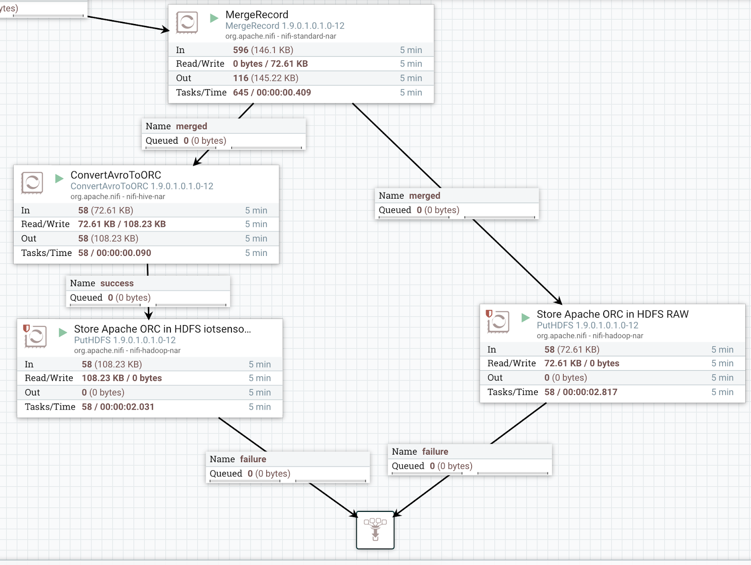Image resolution: width=751 pixels, height=565 pixels.
Task: Click MergeRecord Tasks/Time value 645 / 00:00:00.409
Action: tap(272, 93)
